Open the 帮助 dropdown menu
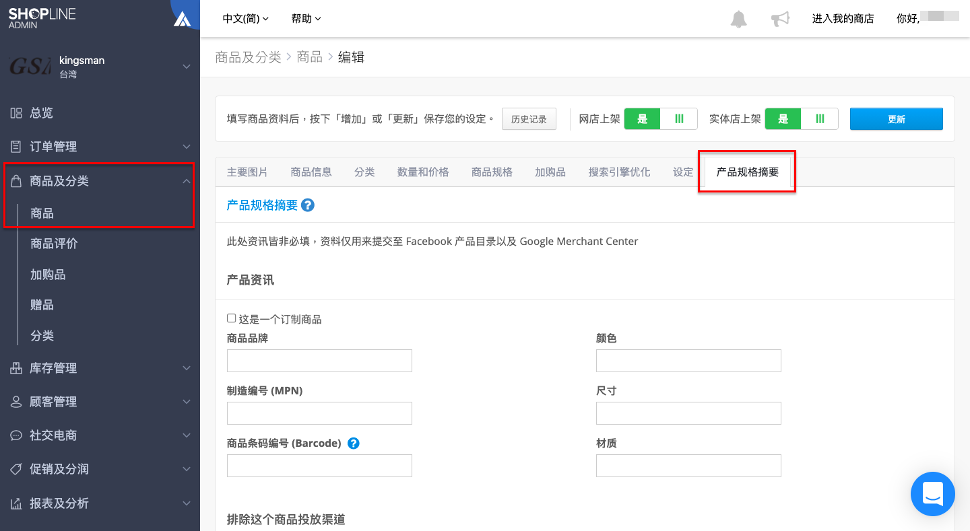The width and height of the screenshot is (970, 531). click(306, 19)
